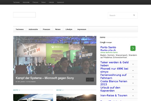The width and height of the screenshot is (151, 101).
Task: Click the Google-Anzeigen label
Action: 106,42
